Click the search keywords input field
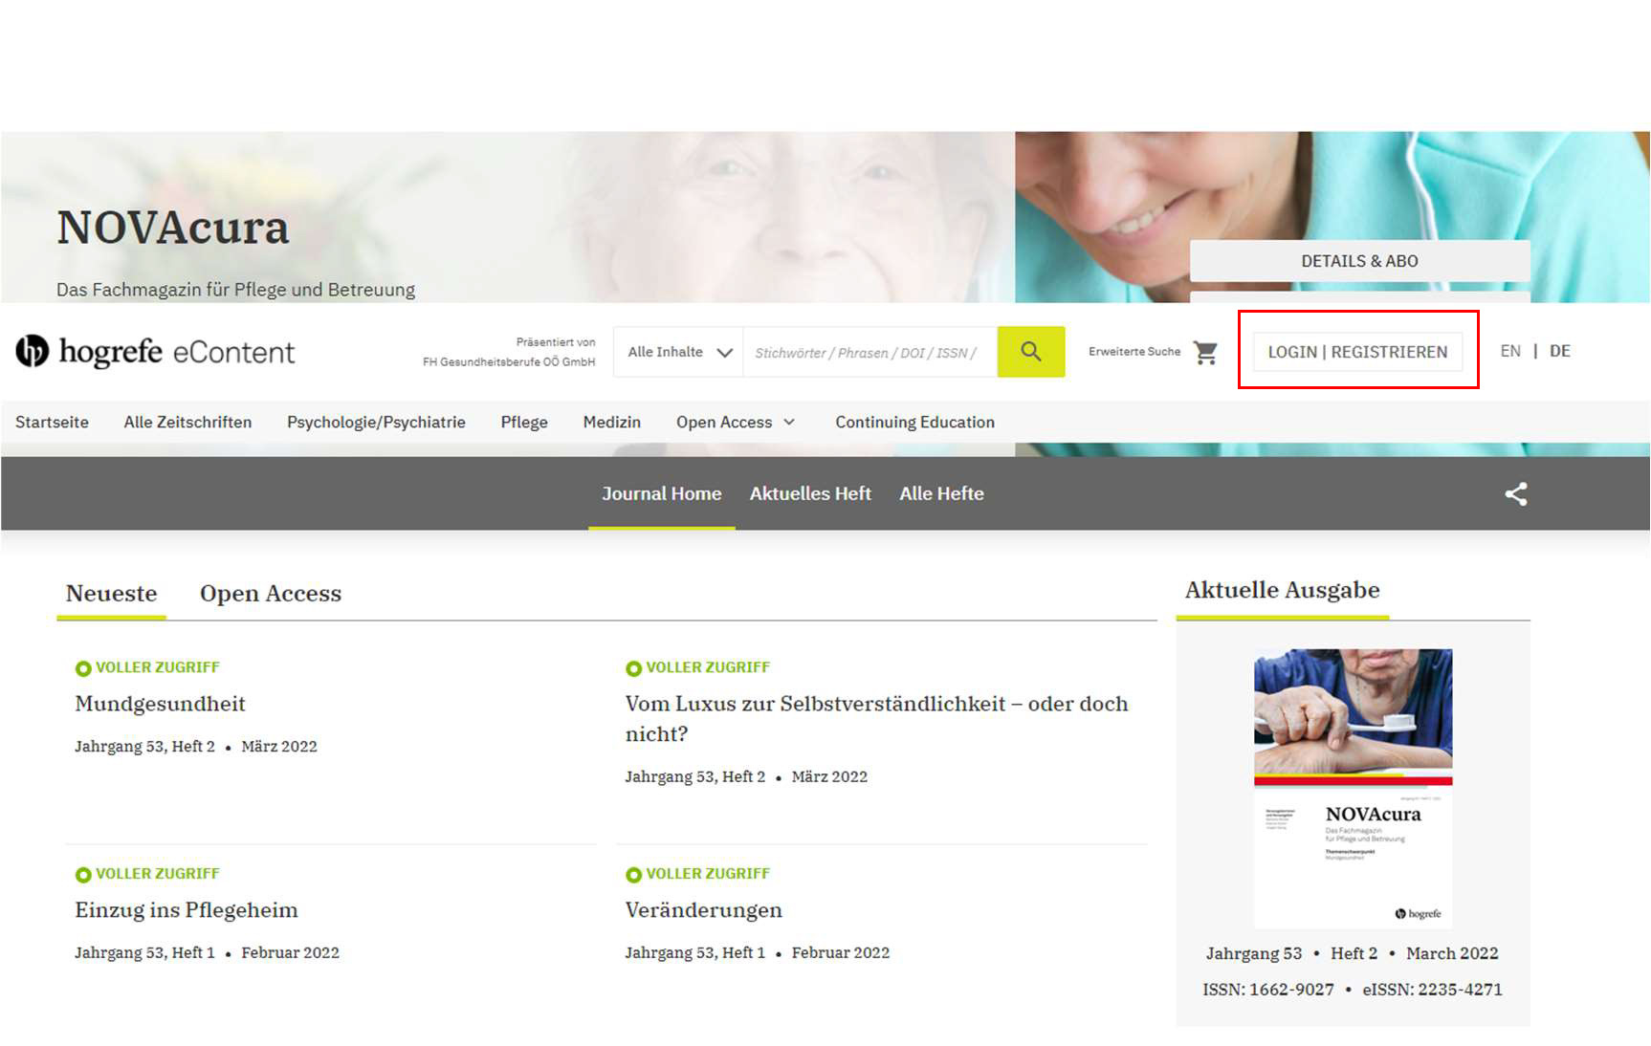 tap(870, 352)
